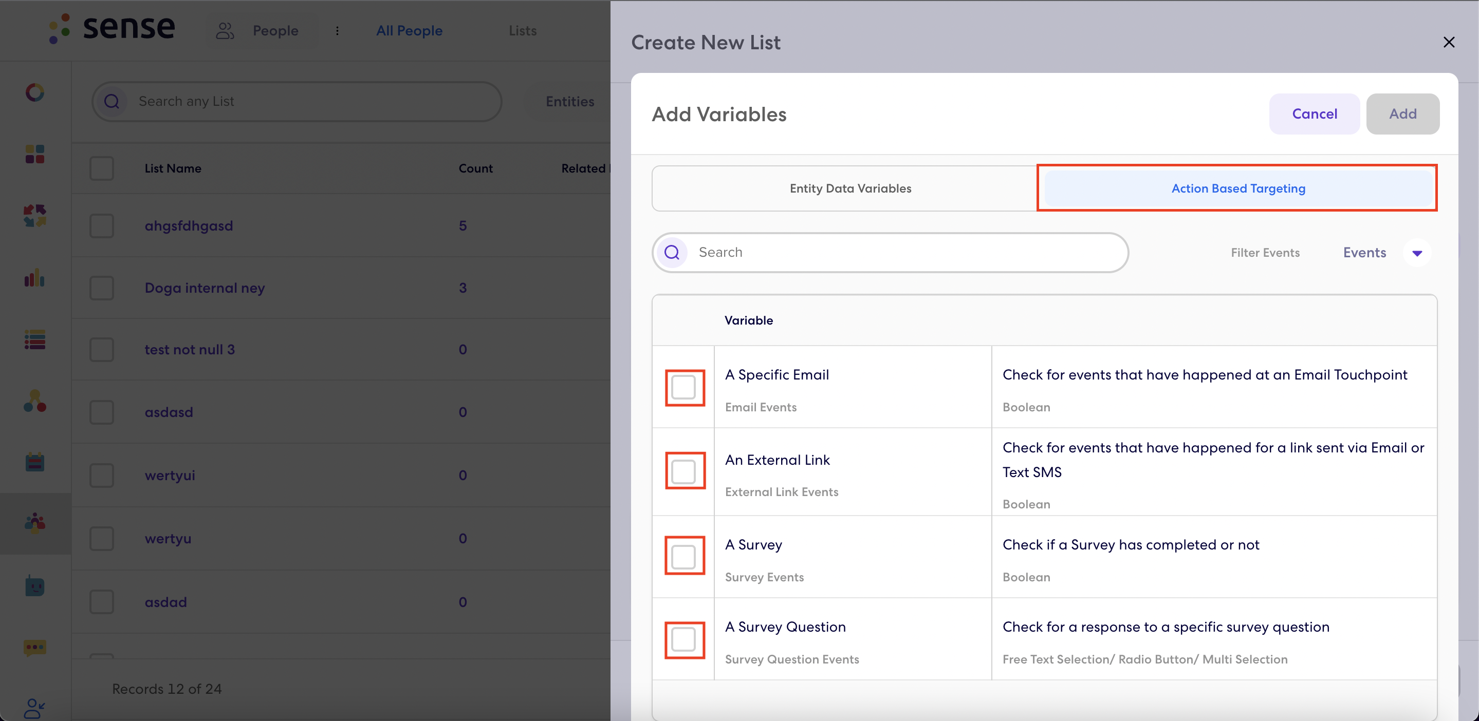Close the Create New List panel
Viewport: 1479px width, 721px height.
(x=1449, y=42)
